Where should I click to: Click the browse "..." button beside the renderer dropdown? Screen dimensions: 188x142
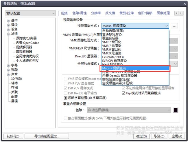coord(174,26)
